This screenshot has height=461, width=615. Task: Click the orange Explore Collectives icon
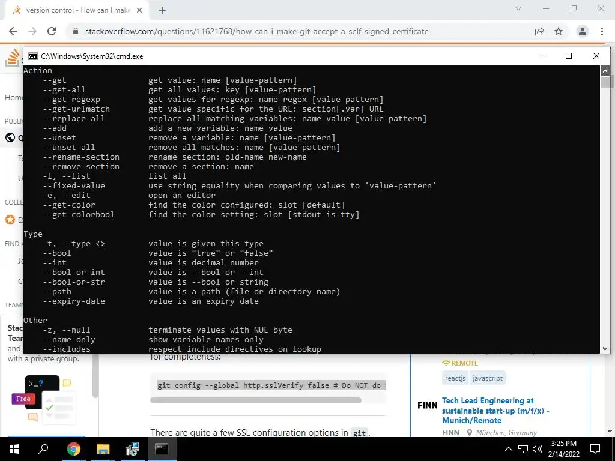pos(10,220)
